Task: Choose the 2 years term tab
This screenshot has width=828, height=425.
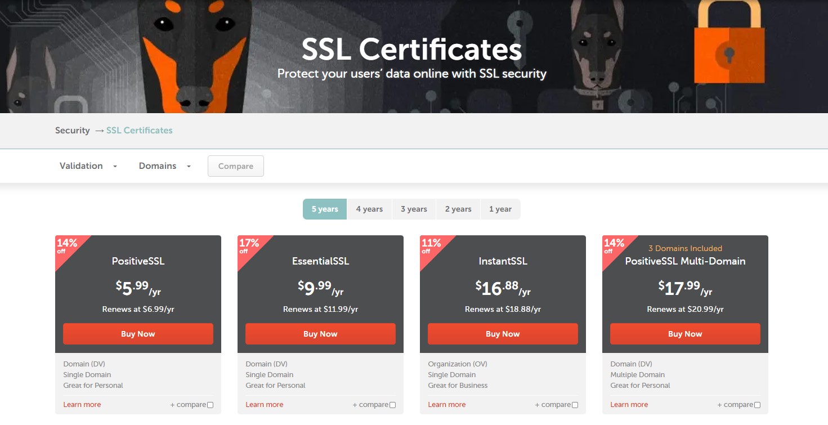Action: click(x=458, y=209)
